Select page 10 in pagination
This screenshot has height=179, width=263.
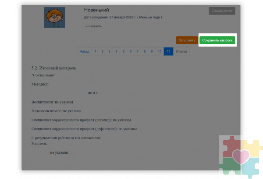coord(159,51)
